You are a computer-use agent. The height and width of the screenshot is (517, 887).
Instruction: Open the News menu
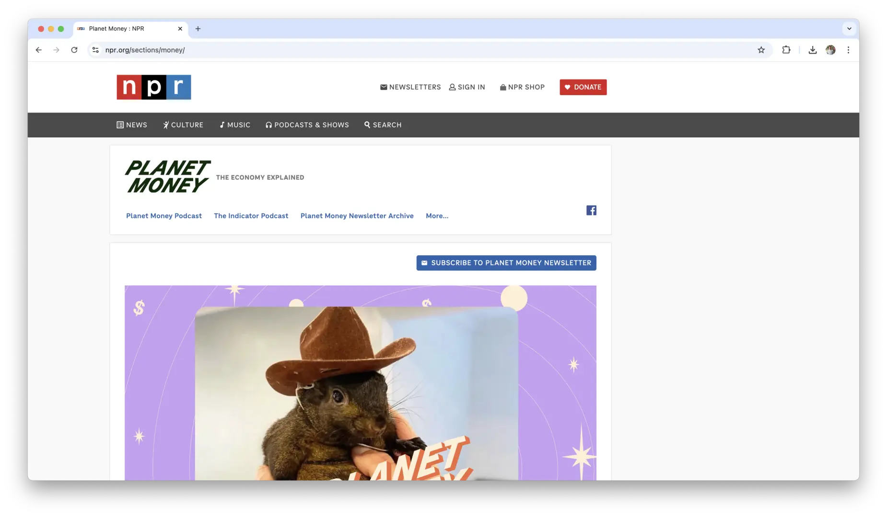click(132, 125)
